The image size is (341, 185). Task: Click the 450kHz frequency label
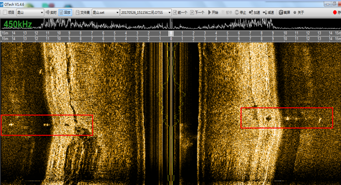[18, 24]
